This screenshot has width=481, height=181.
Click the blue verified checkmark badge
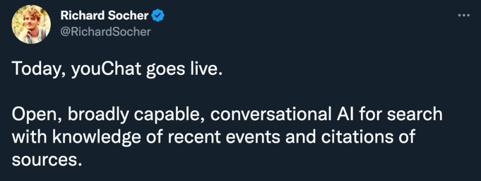[158, 16]
